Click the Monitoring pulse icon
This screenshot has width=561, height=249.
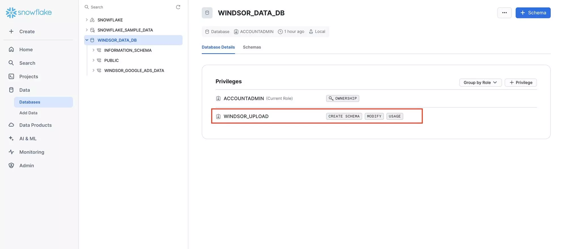point(11,152)
